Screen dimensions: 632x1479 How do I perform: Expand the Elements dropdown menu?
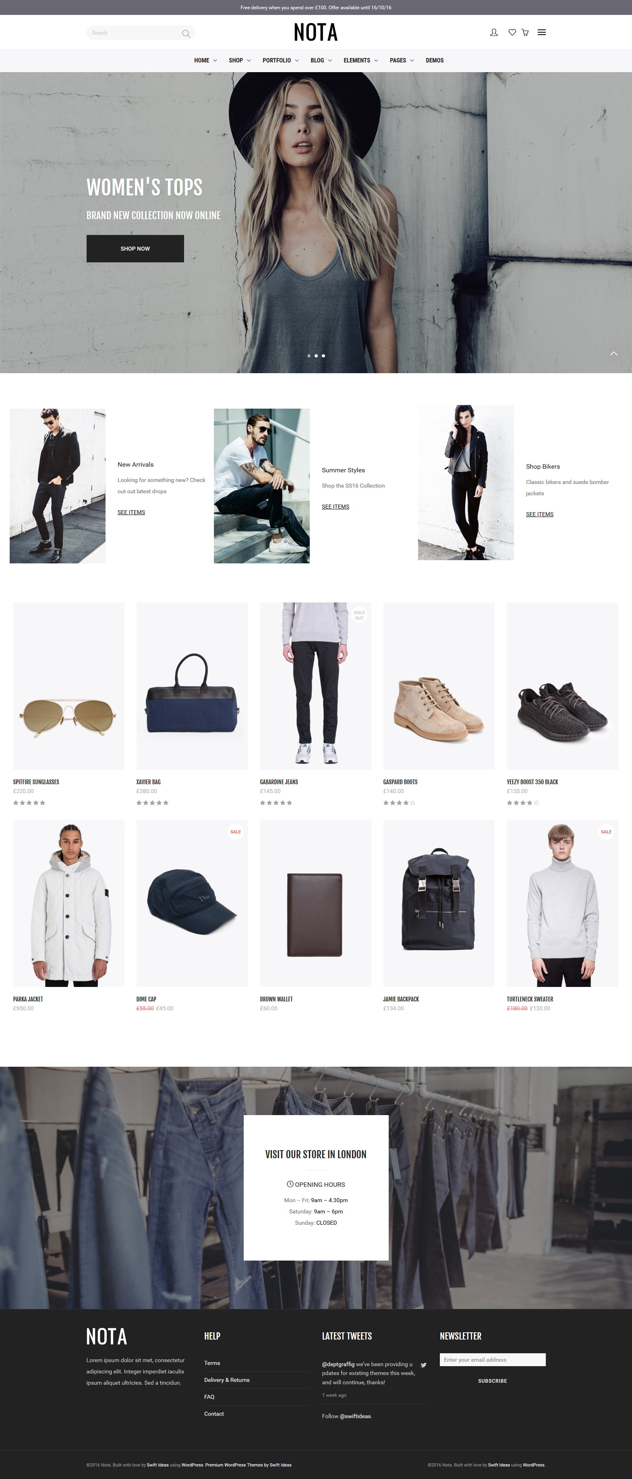tap(361, 60)
